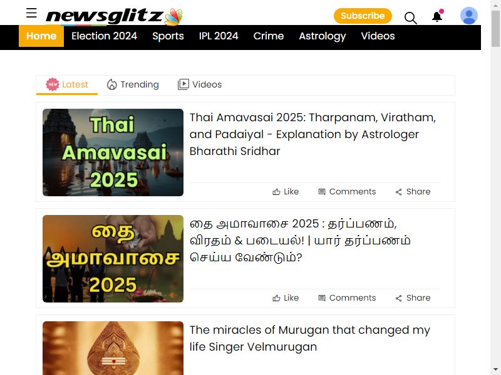This screenshot has height=375, width=501.
Task: Go to Astrology in the navigation bar
Action: pyautogui.click(x=323, y=36)
